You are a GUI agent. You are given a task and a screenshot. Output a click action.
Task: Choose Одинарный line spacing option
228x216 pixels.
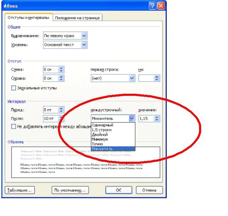click(x=102, y=125)
